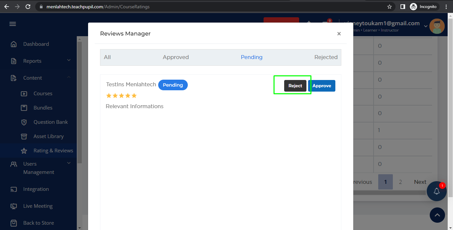This screenshot has height=230, width=453.
Task: Click the Courses video icon
Action: [x=24, y=94]
